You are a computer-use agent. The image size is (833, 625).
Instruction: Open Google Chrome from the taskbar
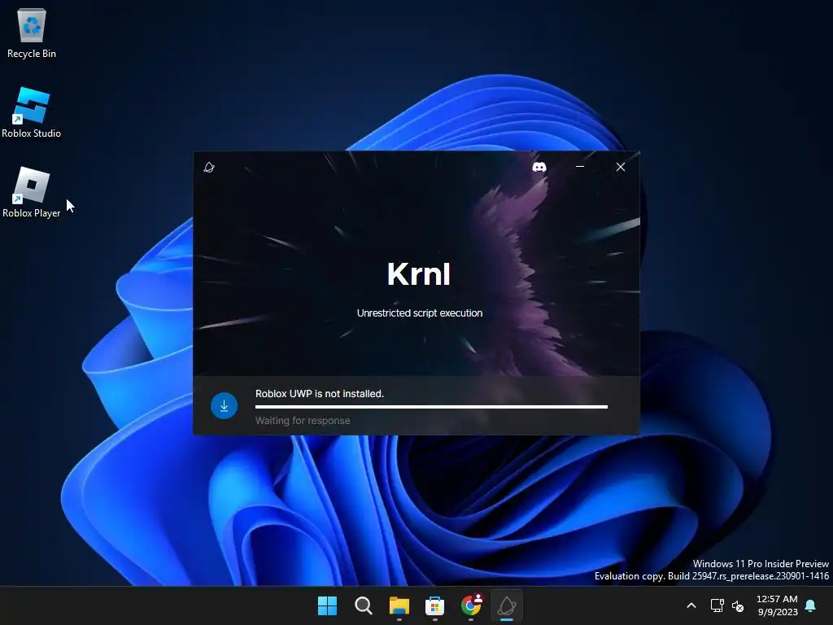pos(471,605)
